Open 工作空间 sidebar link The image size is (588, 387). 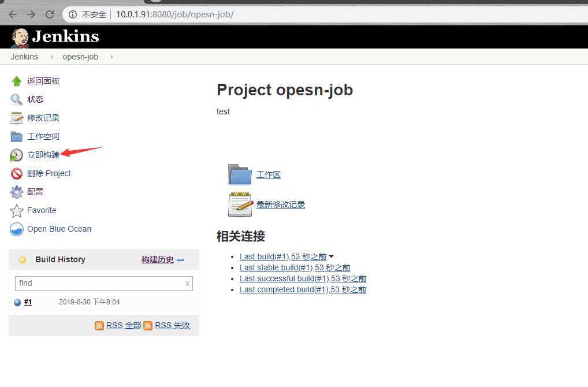(x=43, y=136)
